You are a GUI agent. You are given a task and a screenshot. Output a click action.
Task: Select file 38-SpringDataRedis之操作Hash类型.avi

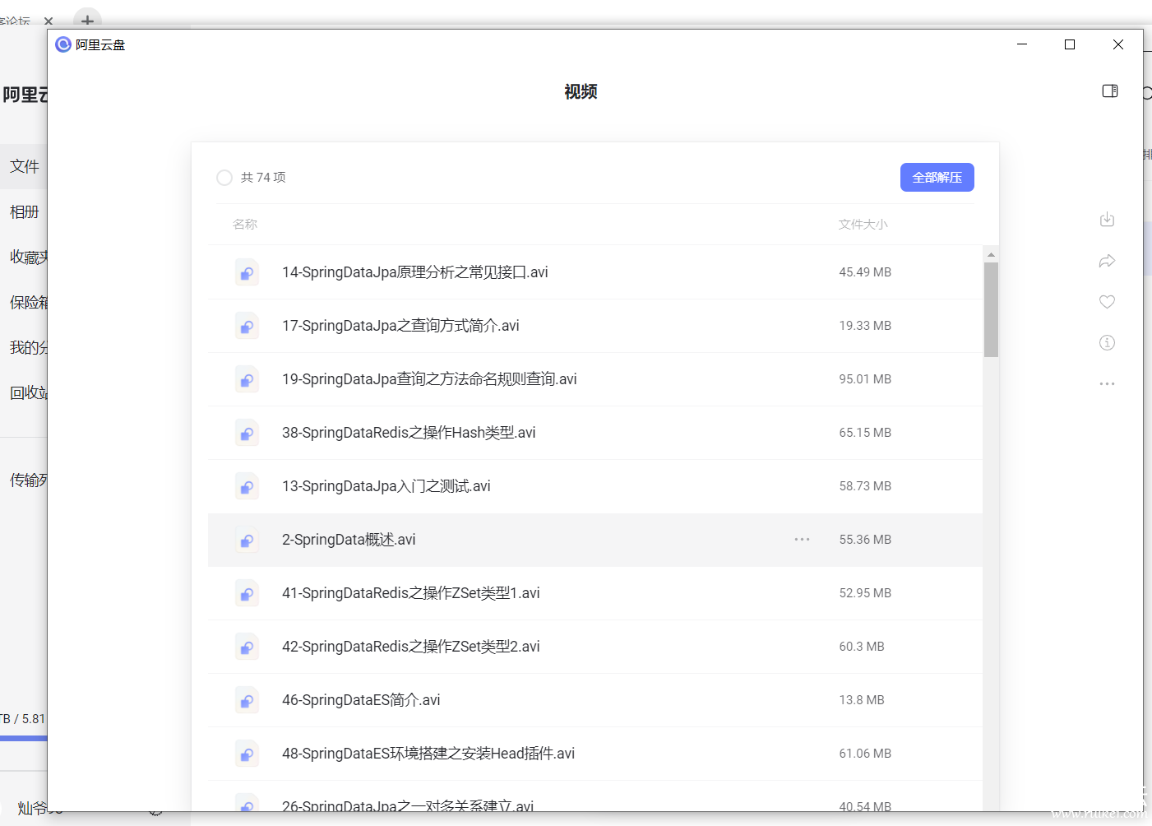tap(409, 433)
